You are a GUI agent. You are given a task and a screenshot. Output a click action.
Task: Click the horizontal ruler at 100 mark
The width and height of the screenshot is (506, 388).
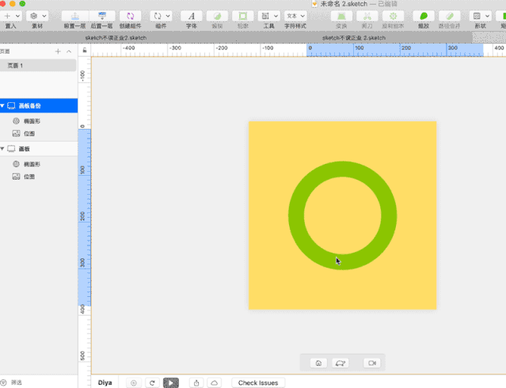360,48
